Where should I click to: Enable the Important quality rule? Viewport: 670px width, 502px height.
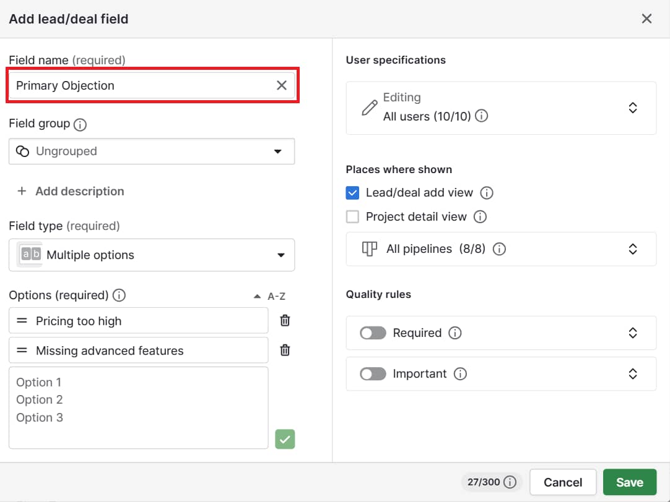(372, 373)
